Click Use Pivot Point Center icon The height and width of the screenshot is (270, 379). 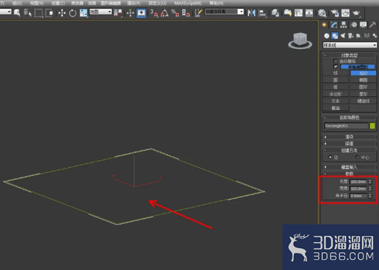tap(118, 13)
